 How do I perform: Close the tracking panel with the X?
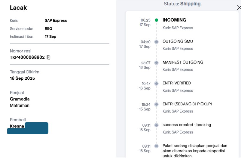(x=239, y=8)
